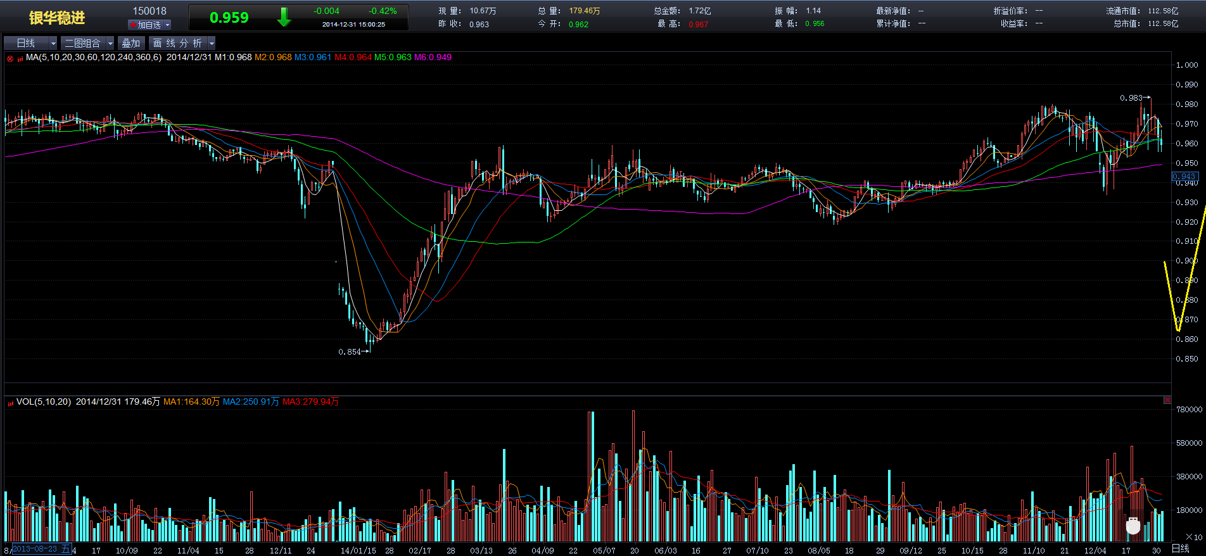Click the 0.854 low price annotation
The height and width of the screenshot is (556, 1206).
click(350, 352)
